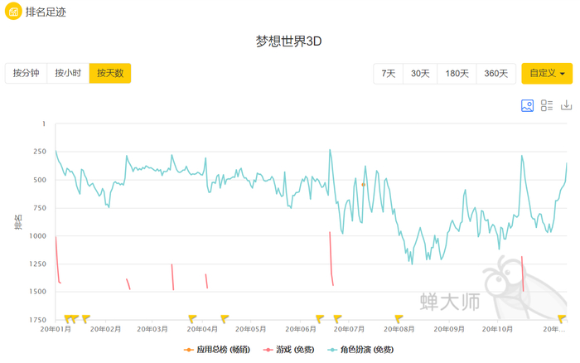Click the 20年09月 axis label
This screenshot has height=363, width=580.
tap(449, 329)
